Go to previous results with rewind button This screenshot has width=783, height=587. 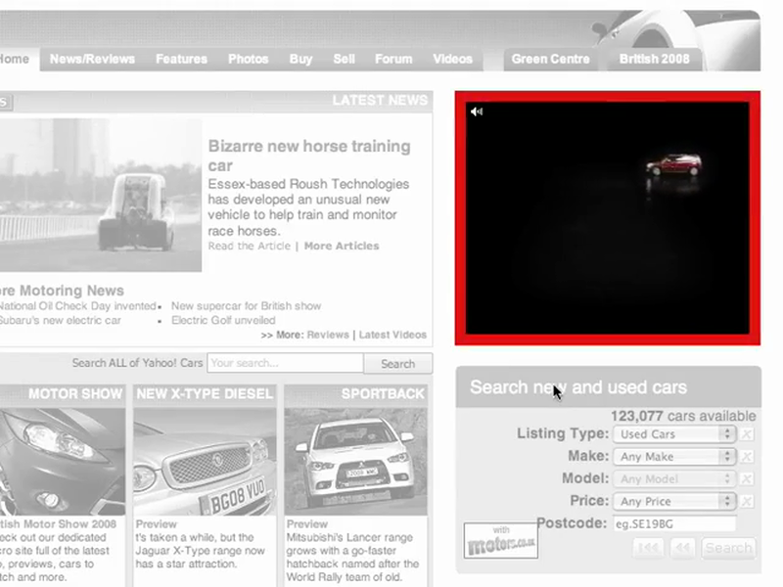tap(682, 548)
